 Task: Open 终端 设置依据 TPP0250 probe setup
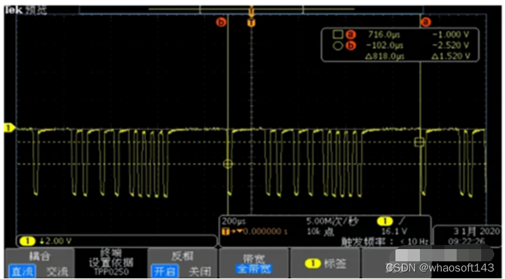(111, 263)
